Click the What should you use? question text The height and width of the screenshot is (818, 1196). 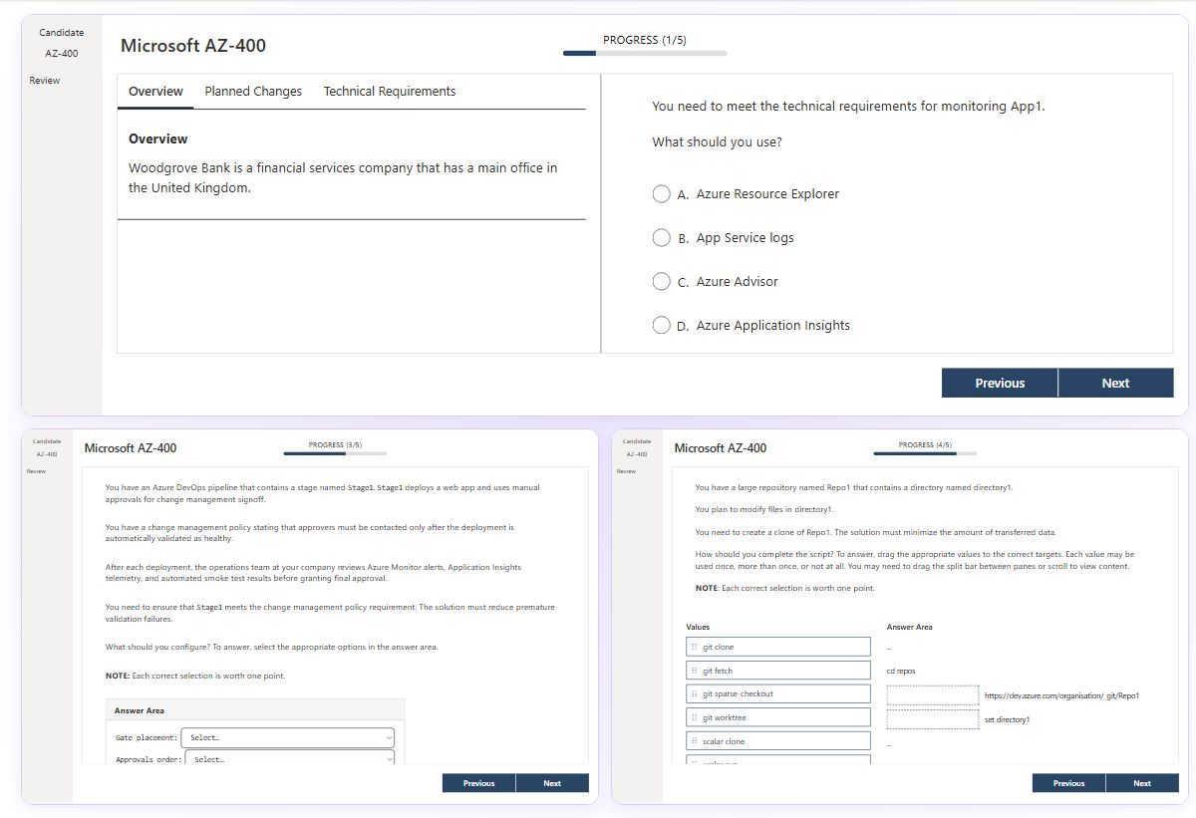click(x=717, y=142)
